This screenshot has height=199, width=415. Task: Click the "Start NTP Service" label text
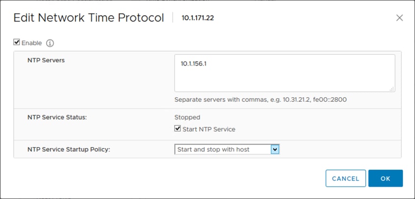[209, 129]
